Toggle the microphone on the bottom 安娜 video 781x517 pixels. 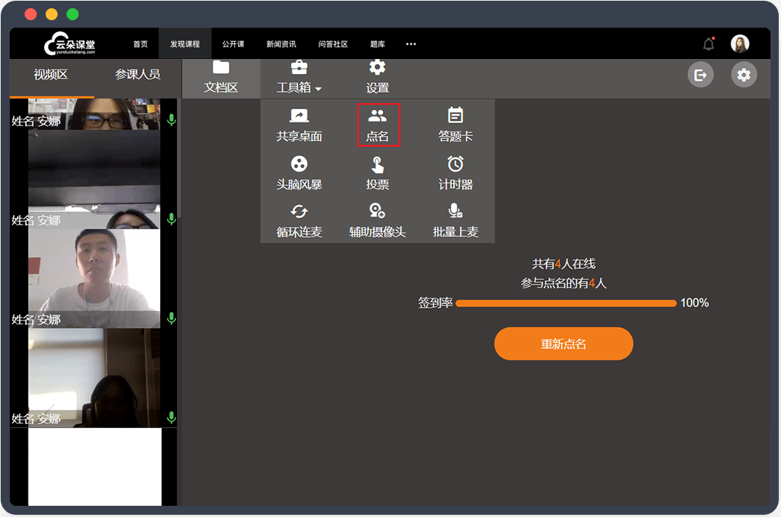pyautogui.click(x=171, y=418)
